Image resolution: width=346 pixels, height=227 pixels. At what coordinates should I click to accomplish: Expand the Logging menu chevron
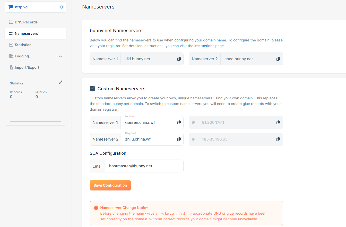tap(60, 56)
